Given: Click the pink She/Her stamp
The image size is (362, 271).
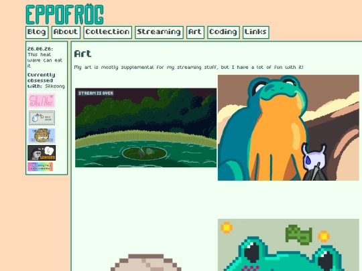Looking at the screenshot, I should click(x=42, y=100).
